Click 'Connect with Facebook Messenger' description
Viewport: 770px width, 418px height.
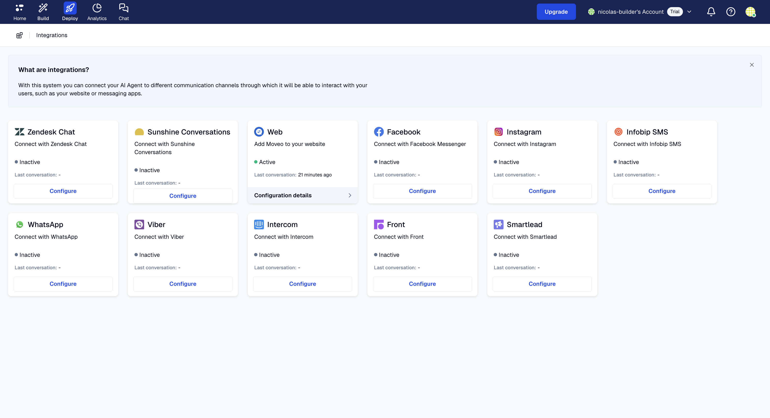(420, 144)
